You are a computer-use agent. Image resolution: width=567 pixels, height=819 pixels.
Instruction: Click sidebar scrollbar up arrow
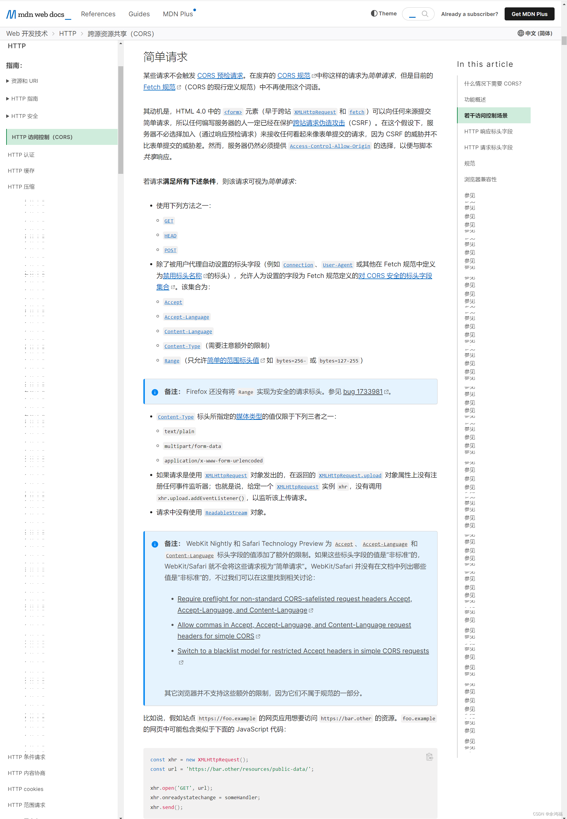coord(121,43)
